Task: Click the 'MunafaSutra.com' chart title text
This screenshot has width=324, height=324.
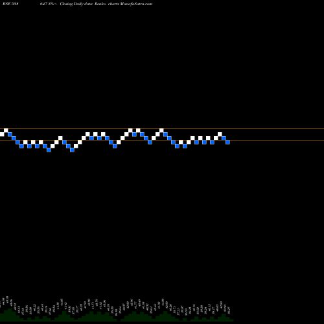Action: 136,4
